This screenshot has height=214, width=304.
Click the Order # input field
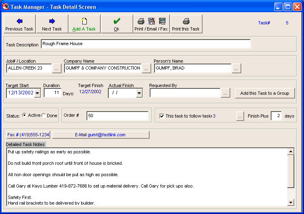pos(117,116)
